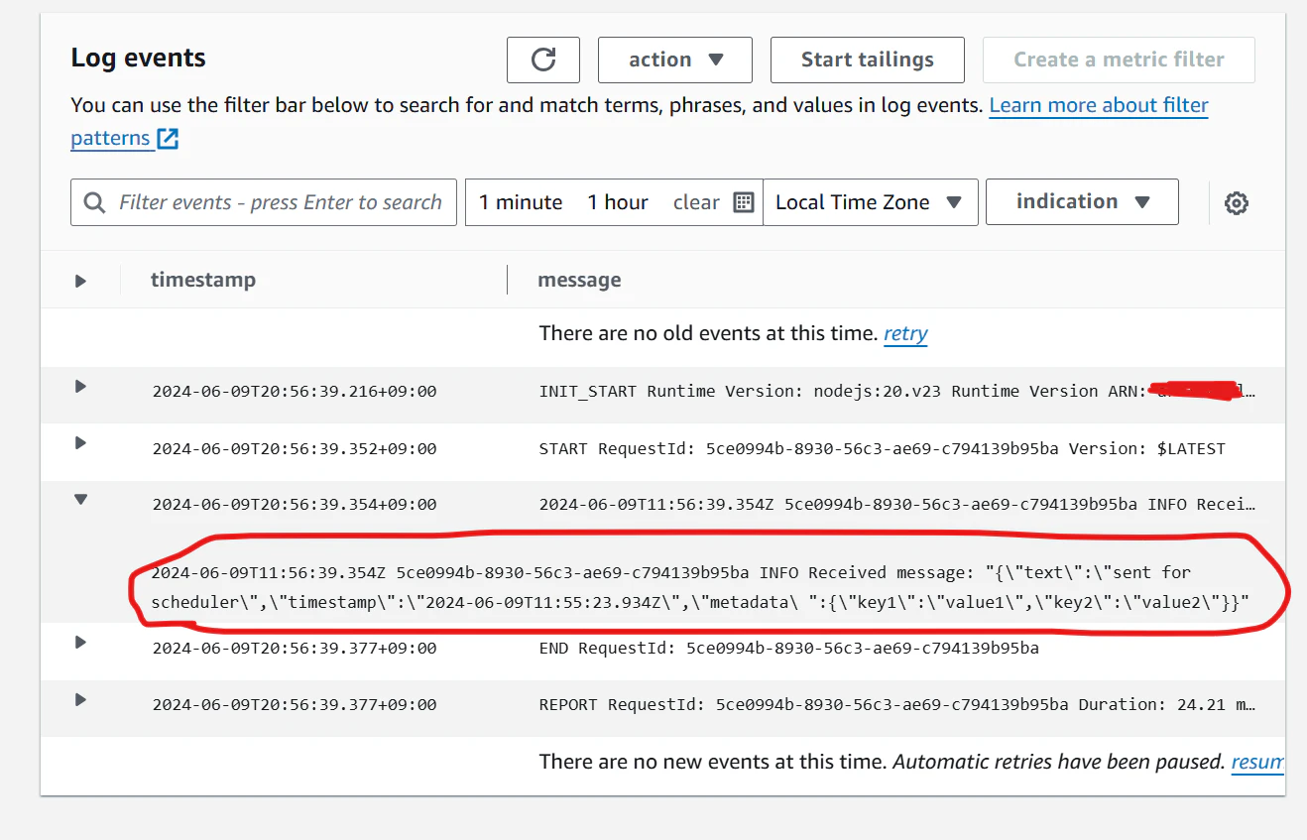Click the Start tailings button

[x=868, y=60]
